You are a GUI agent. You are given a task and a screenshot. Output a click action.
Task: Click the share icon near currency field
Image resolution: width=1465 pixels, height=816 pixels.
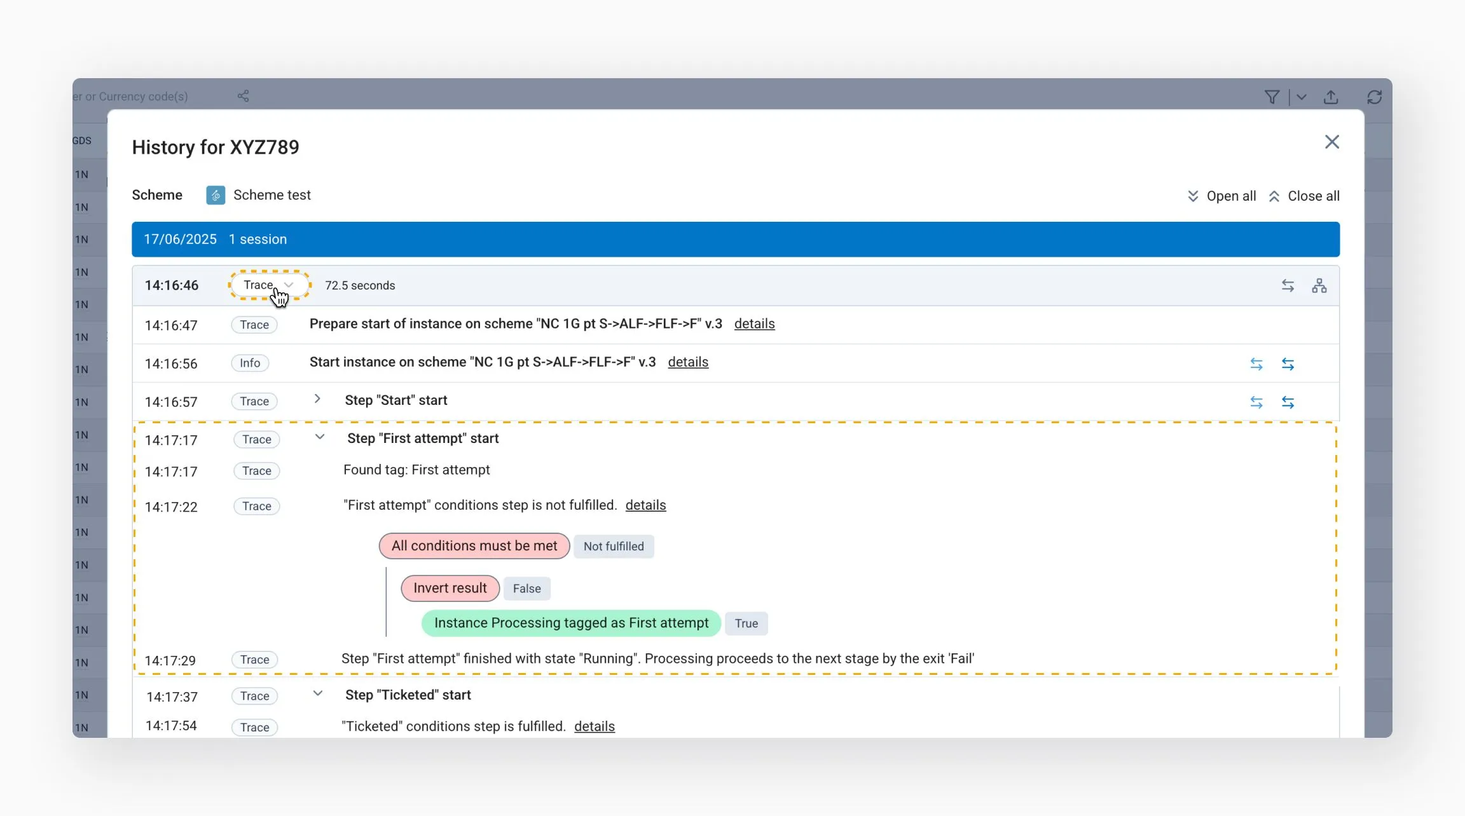[243, 96]
